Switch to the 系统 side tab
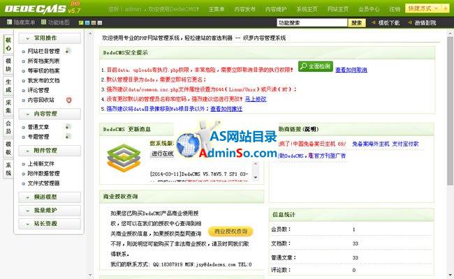This screenshot has height=279, width=454. pyautogui.click(x=8, y=169)
